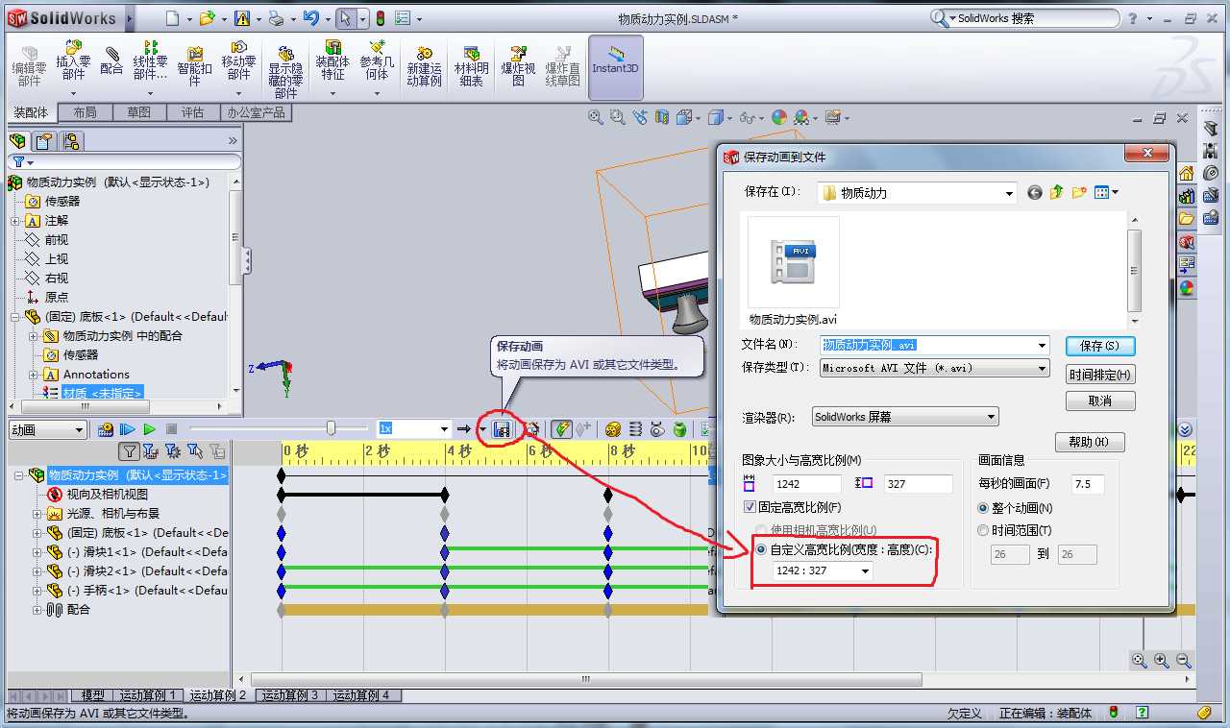Viewport: 1230px width, 728px height.
Task: Add a motor to motion study
Action: point(611,429)
